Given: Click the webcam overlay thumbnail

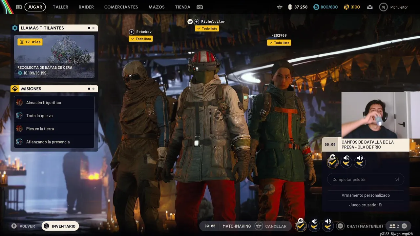Looking at the screenshot, I should coord(381,115).
